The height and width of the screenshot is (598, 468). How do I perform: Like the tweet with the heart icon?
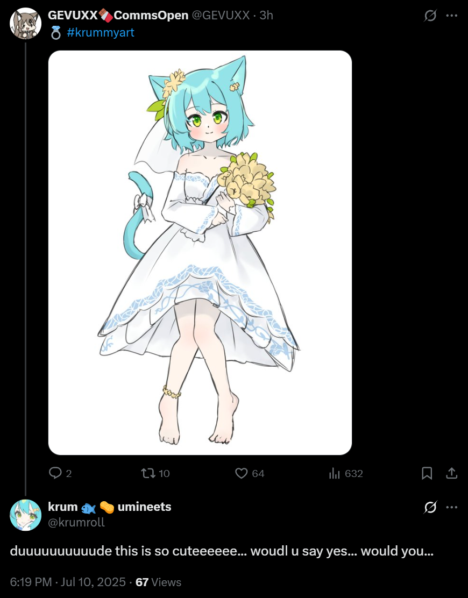click(x=241, y=473)
